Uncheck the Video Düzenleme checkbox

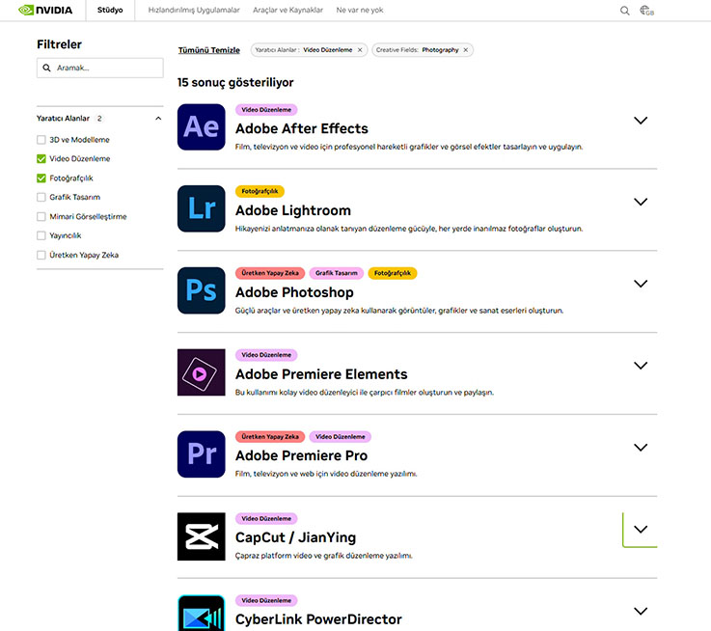pos(41,159)
